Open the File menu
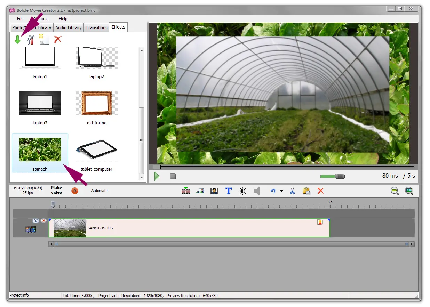The image size is (430, 307). pos(20,19)
